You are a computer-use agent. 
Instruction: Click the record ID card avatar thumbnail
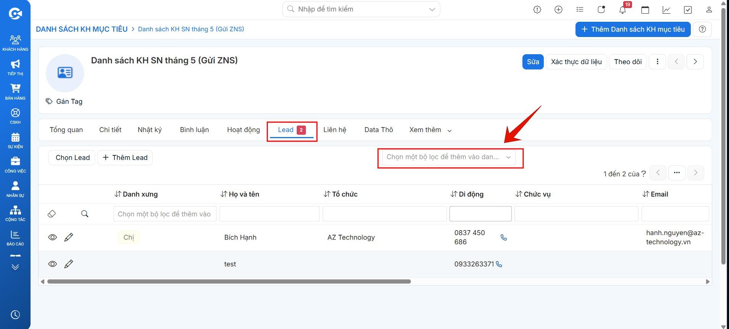click(65, 73)
